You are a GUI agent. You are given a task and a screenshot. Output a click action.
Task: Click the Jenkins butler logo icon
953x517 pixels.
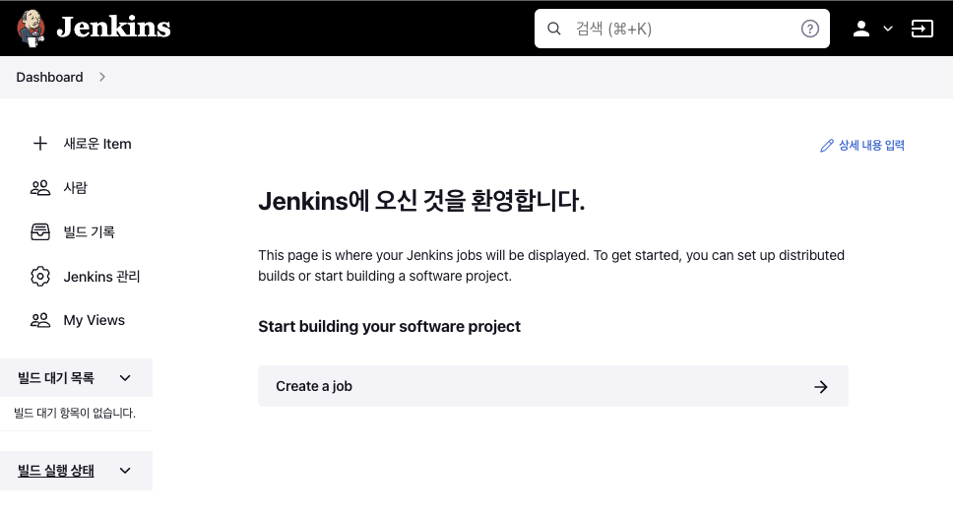coord(31,28)
